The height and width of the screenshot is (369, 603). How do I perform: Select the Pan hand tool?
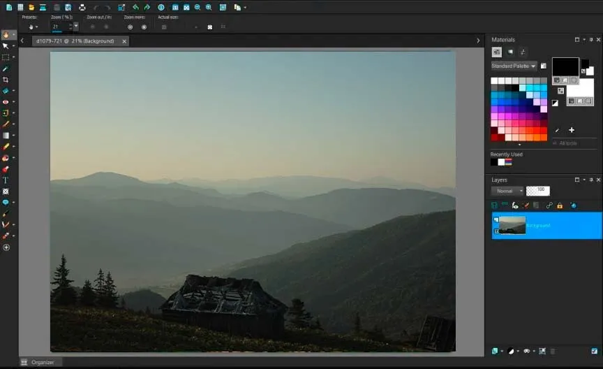coord(6,34)
